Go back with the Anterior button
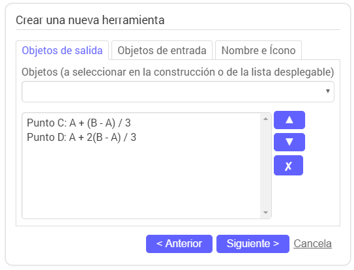 (x=179, y=244)
